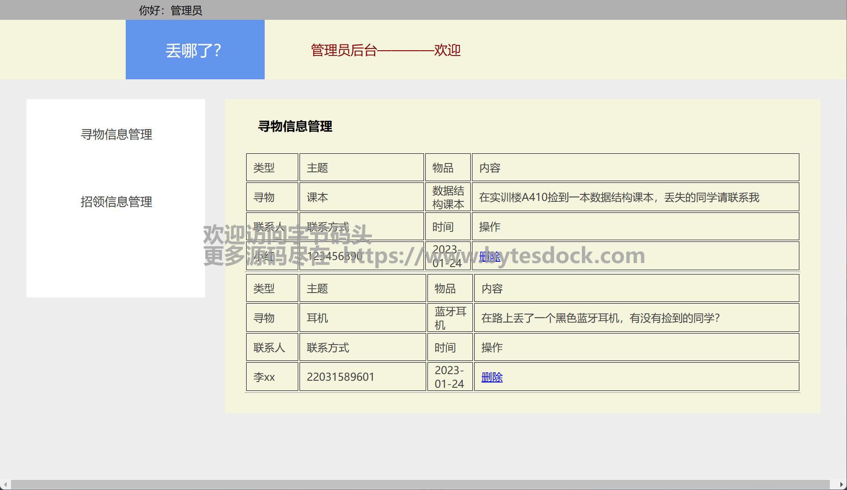Click the 耳机 subject cell

[x=317, y=318]
